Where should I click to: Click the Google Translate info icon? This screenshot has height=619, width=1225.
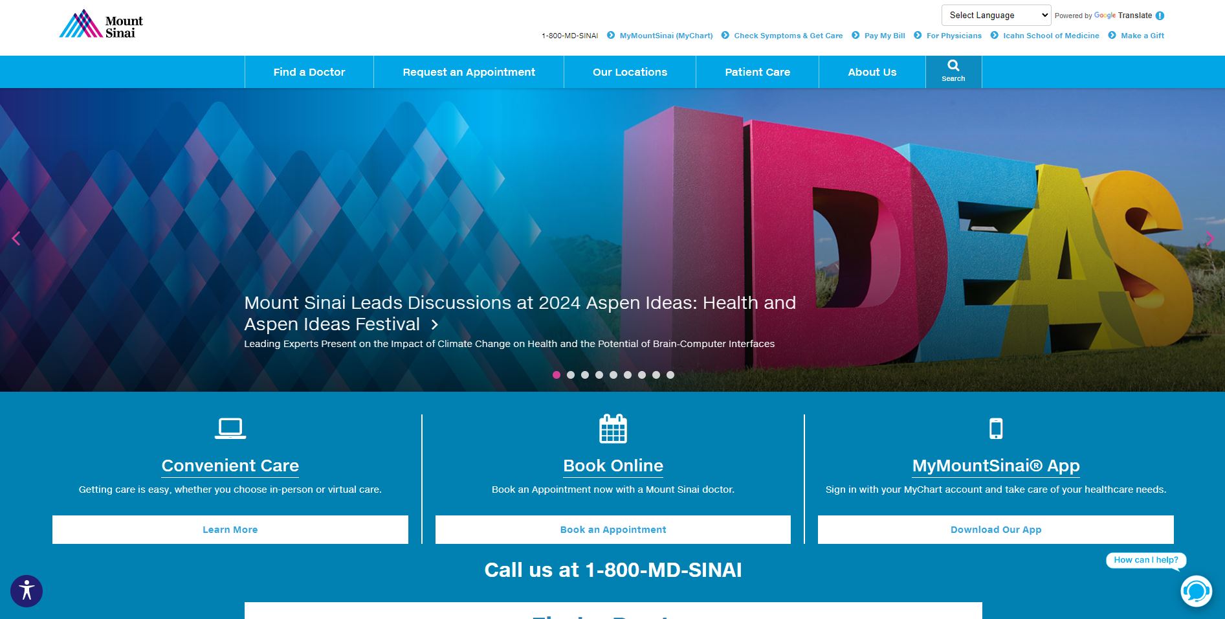pyautogui.click(x=1160, y=16)
